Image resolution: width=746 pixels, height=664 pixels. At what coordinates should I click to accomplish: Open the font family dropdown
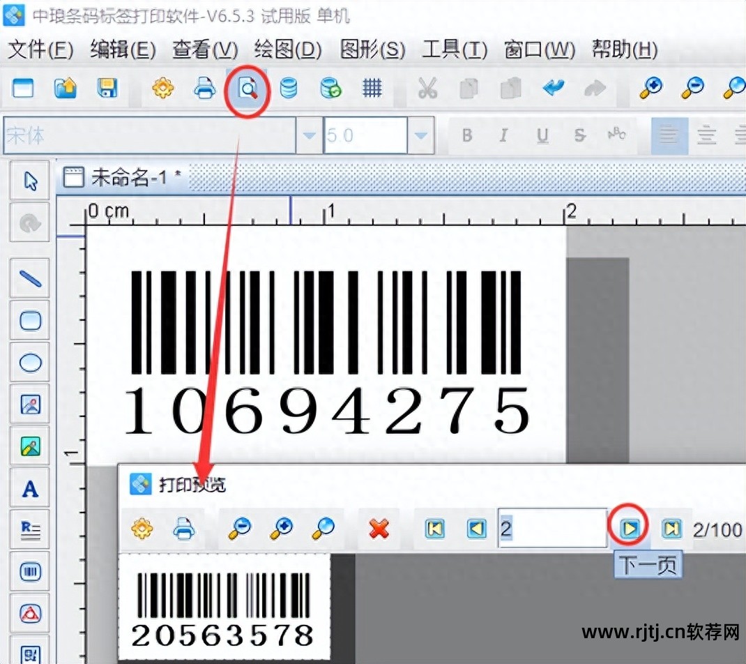coord(308,136)
